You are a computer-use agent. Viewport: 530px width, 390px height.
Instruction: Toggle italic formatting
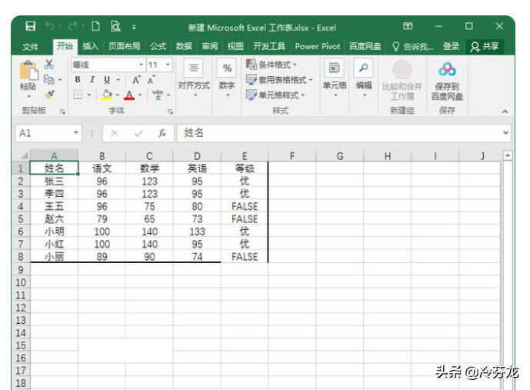[x=92, y=80]
